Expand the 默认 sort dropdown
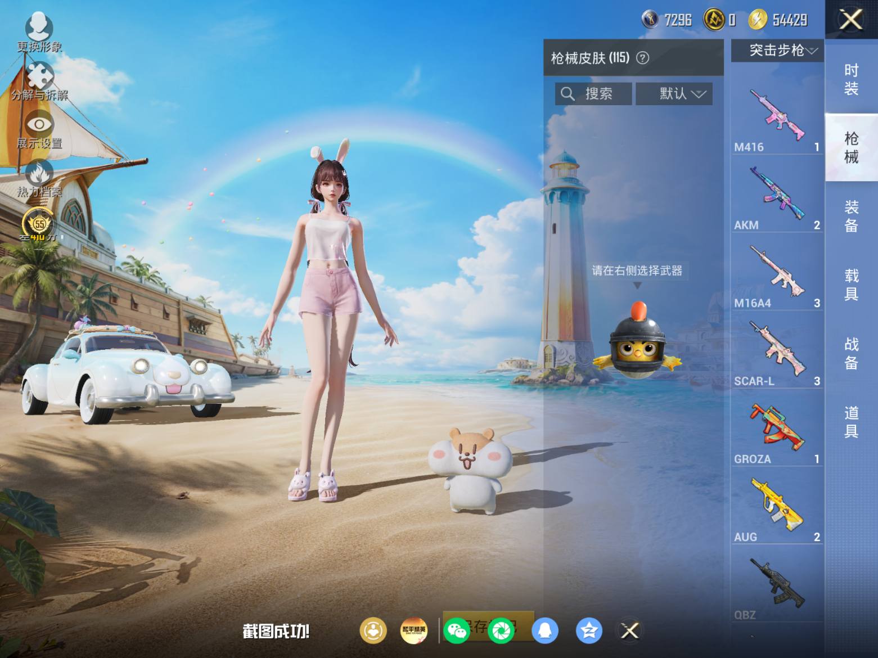The width and height of the screenshot is (878, 658). pos(674,93)
